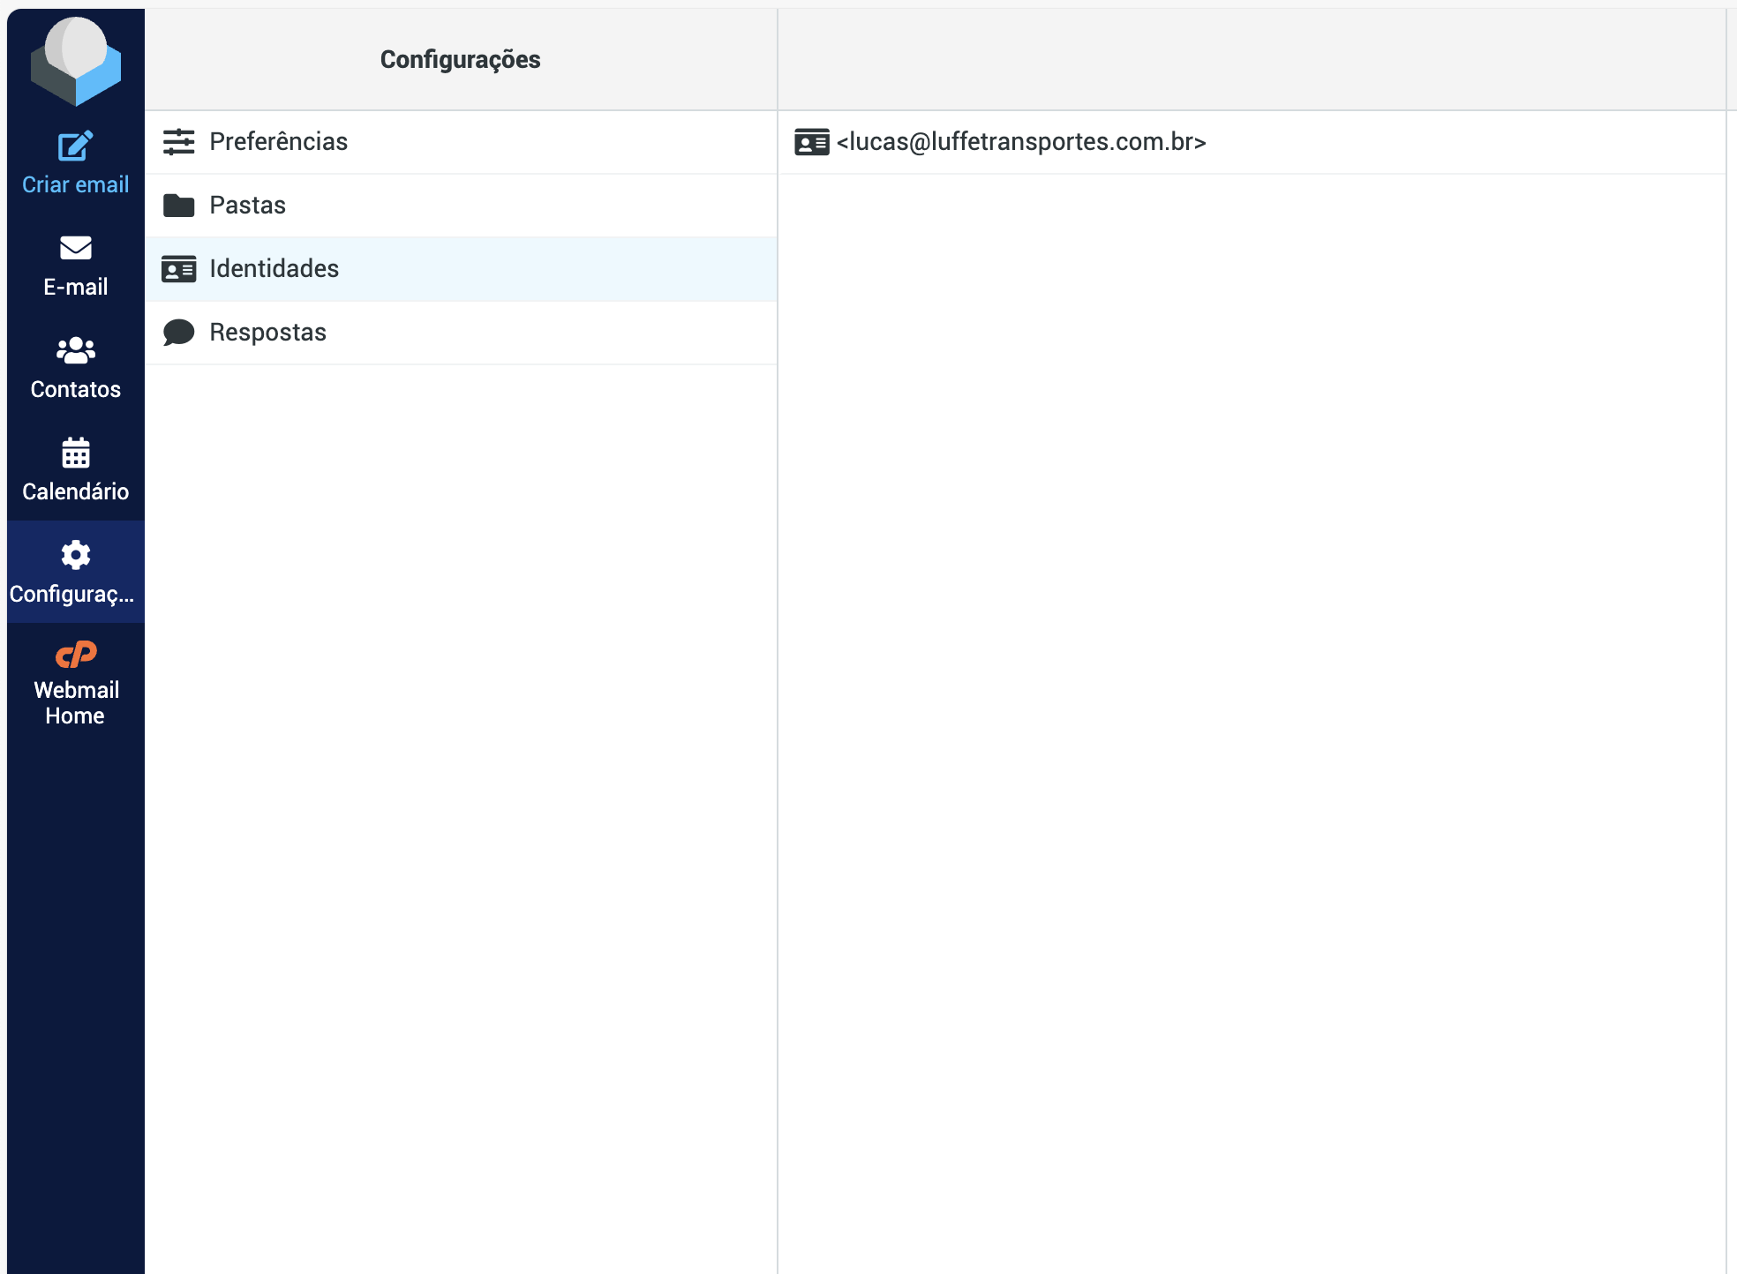Open the Webmail Home label
Viewport: 1737px width, 1274px height.
[x=76, y=702]
